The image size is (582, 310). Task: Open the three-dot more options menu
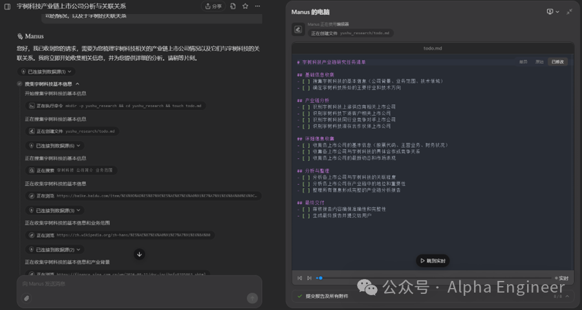[x=258, y=6]
